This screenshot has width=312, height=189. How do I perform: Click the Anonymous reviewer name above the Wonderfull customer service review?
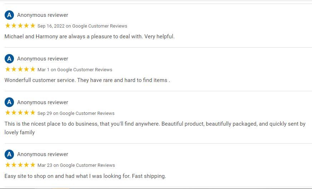tap(43, 59)
